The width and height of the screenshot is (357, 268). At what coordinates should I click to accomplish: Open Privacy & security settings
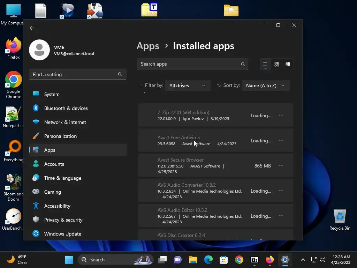(x=78, y=220)
